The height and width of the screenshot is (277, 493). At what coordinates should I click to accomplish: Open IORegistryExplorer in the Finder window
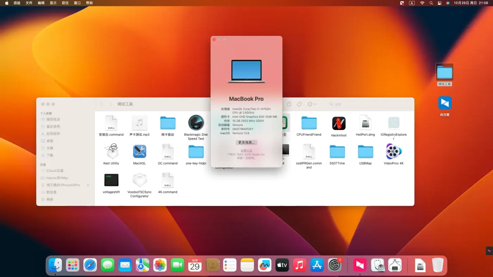point(393,124)
